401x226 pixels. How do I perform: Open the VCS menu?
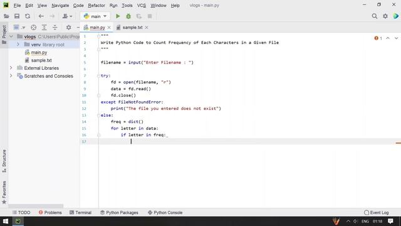coord(142,6)
